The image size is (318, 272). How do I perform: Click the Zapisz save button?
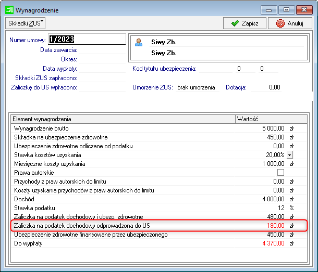[x=244, y=23]
